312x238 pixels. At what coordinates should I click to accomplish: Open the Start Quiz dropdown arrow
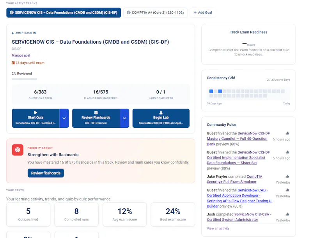(64, 118)
